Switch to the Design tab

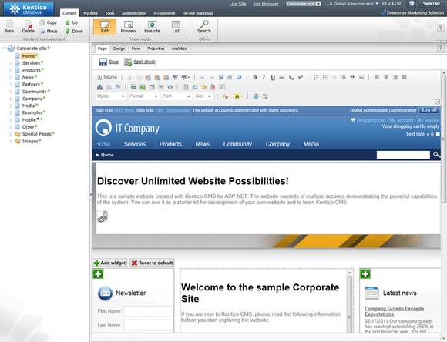tap(119, 49)
